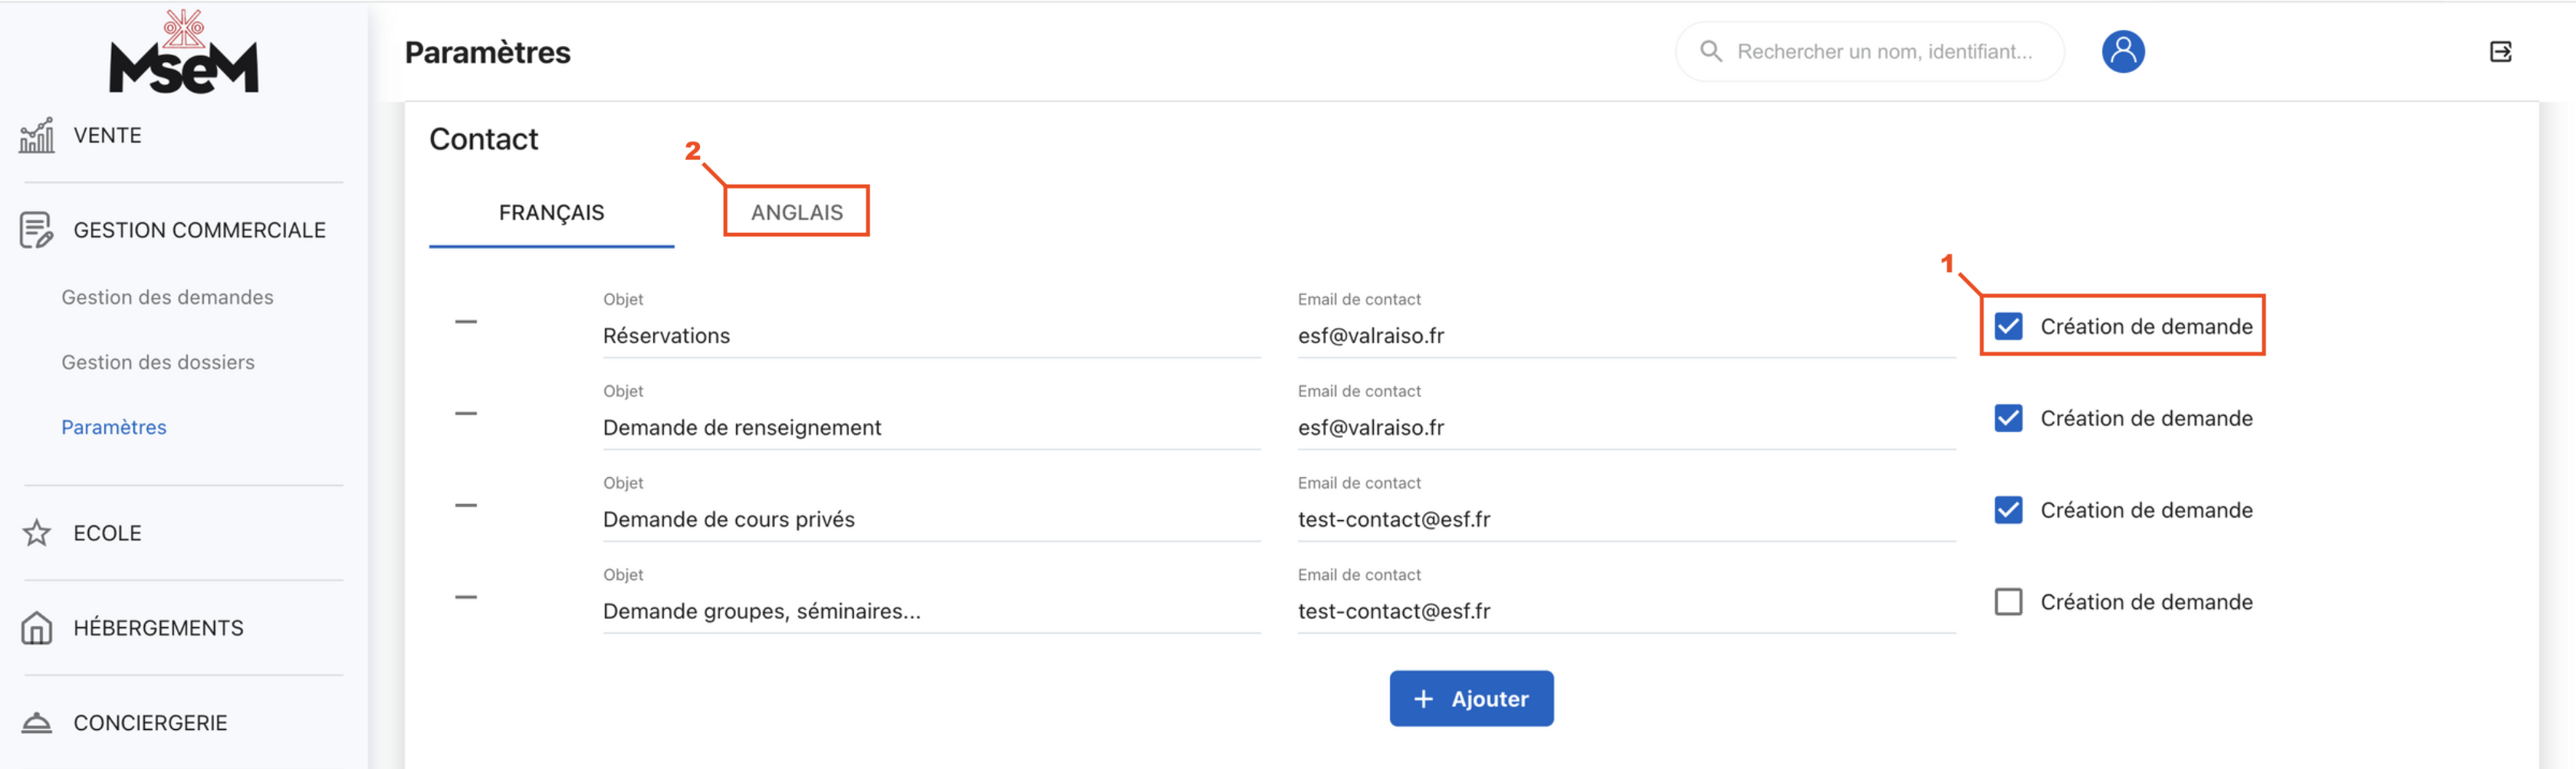The image size is (2576, 769).
Task: Click the ECOLE star icon
Action: [x=37, y=533]
